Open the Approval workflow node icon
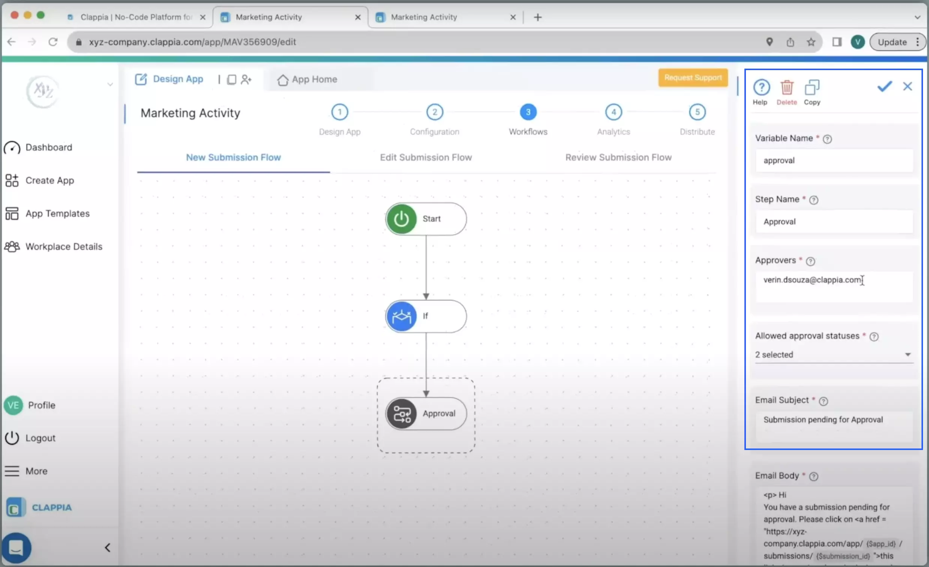This screenshot has width=929, height=567. click(401, 413)
